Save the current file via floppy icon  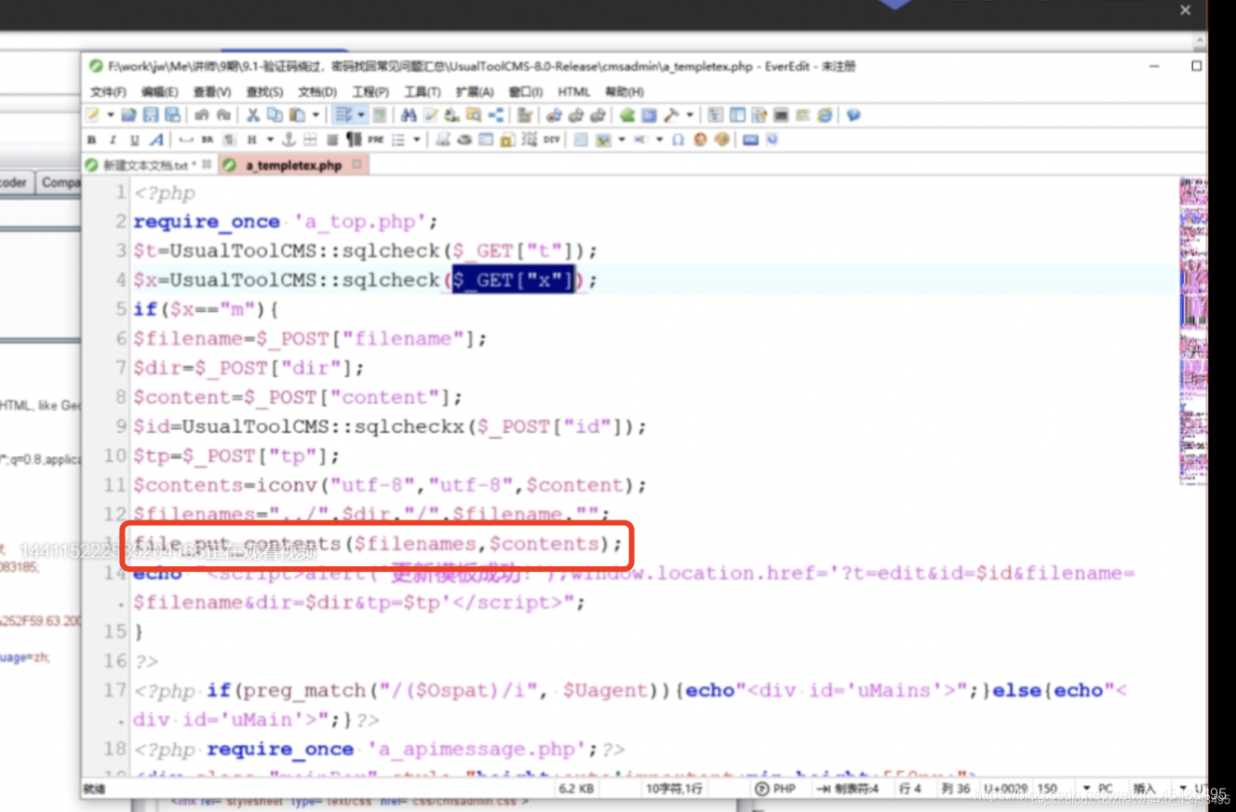point(151,115)
